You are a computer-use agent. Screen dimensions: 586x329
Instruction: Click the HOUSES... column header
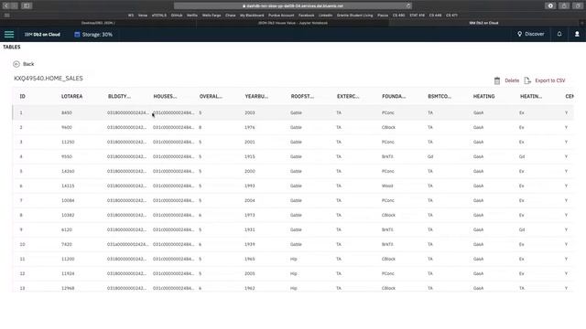tap(165, 96)
